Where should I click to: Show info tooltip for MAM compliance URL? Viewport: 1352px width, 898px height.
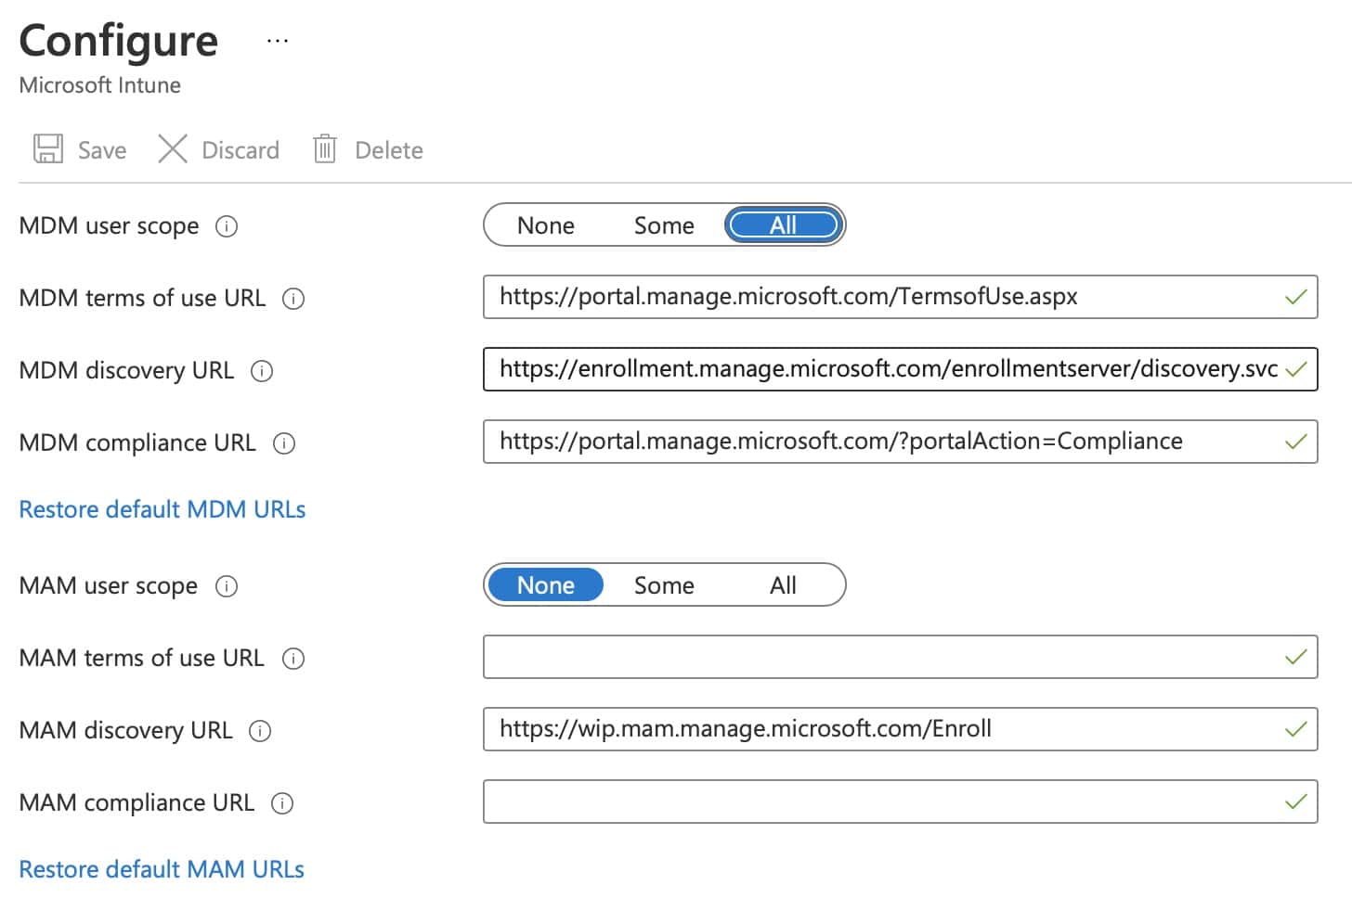[x=282, y=803]
